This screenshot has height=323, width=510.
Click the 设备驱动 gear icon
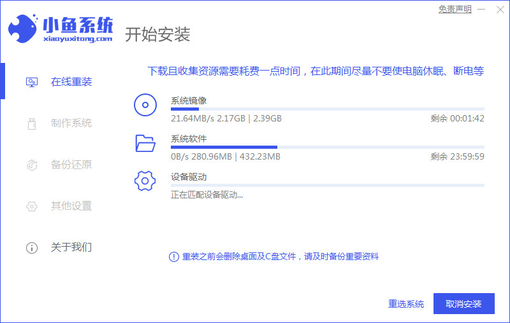[x=145, y=181]
